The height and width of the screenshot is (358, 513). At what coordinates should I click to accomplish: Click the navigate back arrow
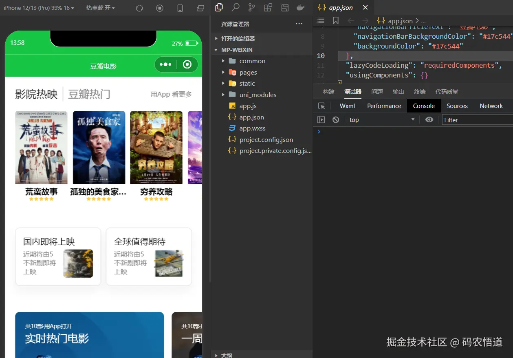click(351, 20)
